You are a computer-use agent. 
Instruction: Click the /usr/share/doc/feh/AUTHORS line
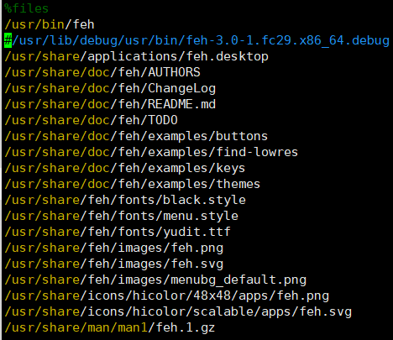pos(102,72)
